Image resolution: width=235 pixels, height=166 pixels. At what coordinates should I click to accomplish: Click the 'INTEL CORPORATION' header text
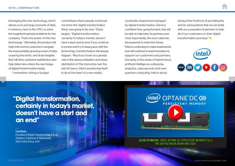click(x=24, y=8)
